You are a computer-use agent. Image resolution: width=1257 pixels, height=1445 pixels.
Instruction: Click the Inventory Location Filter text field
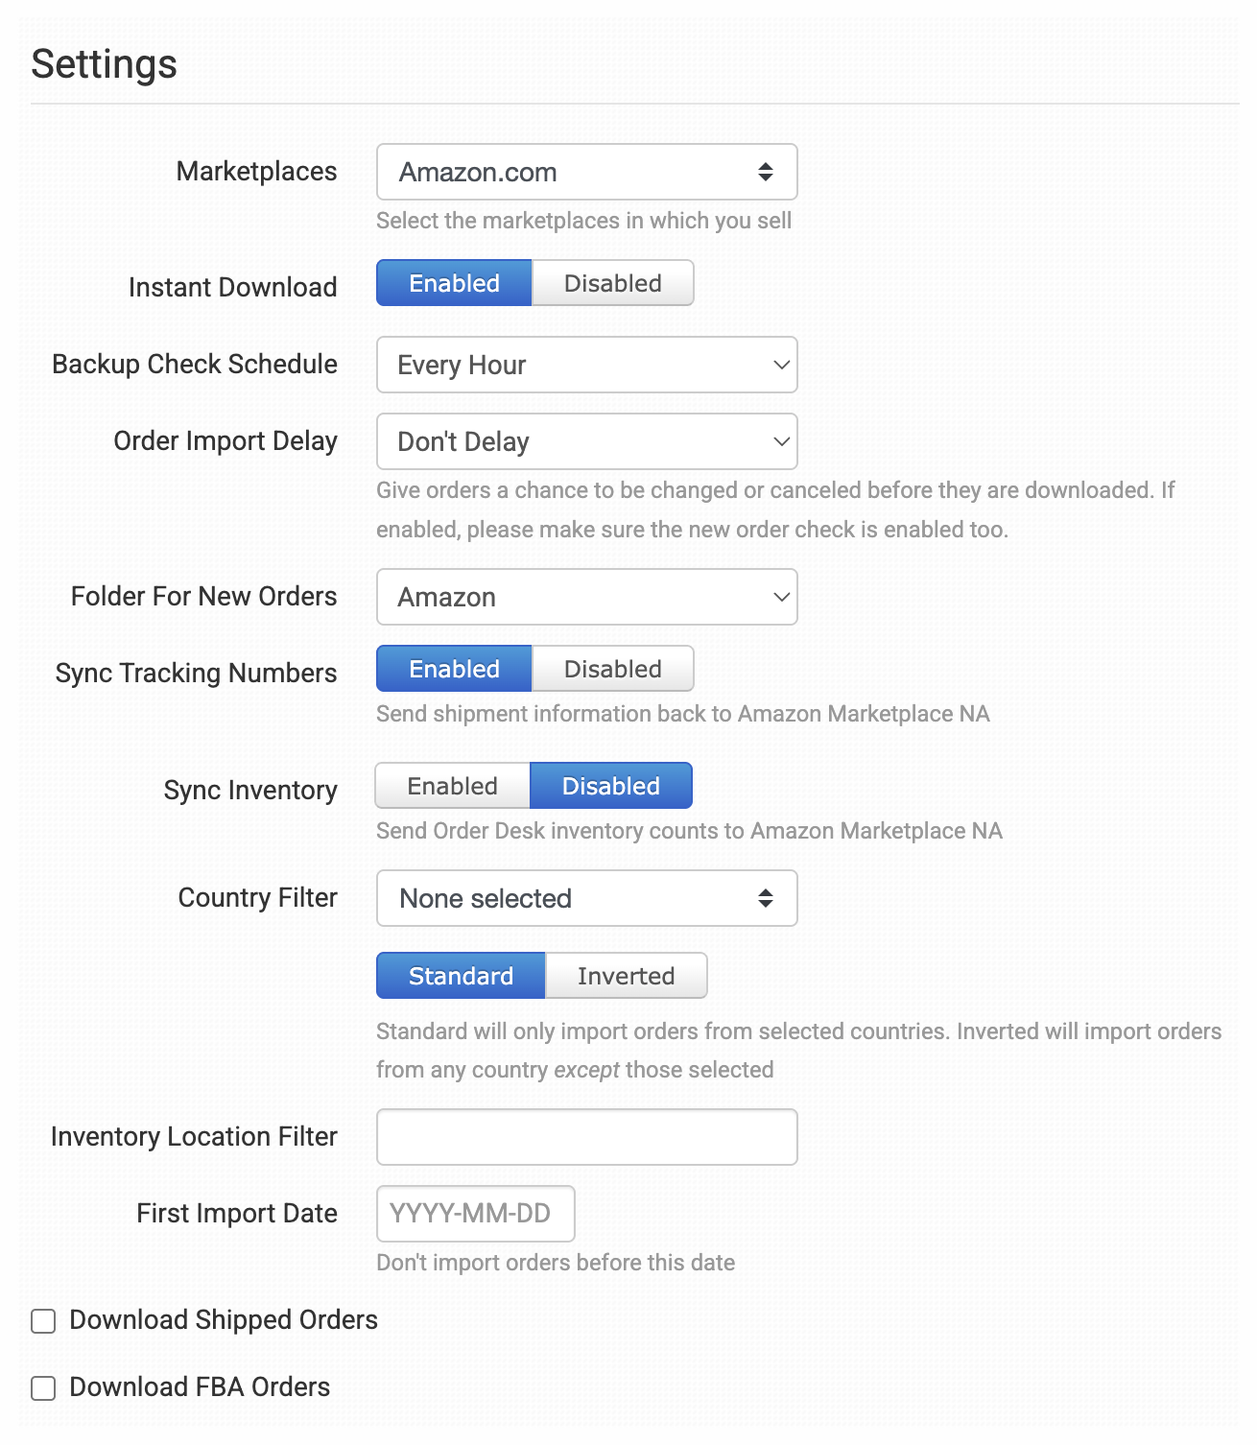tap(586, 1137)
